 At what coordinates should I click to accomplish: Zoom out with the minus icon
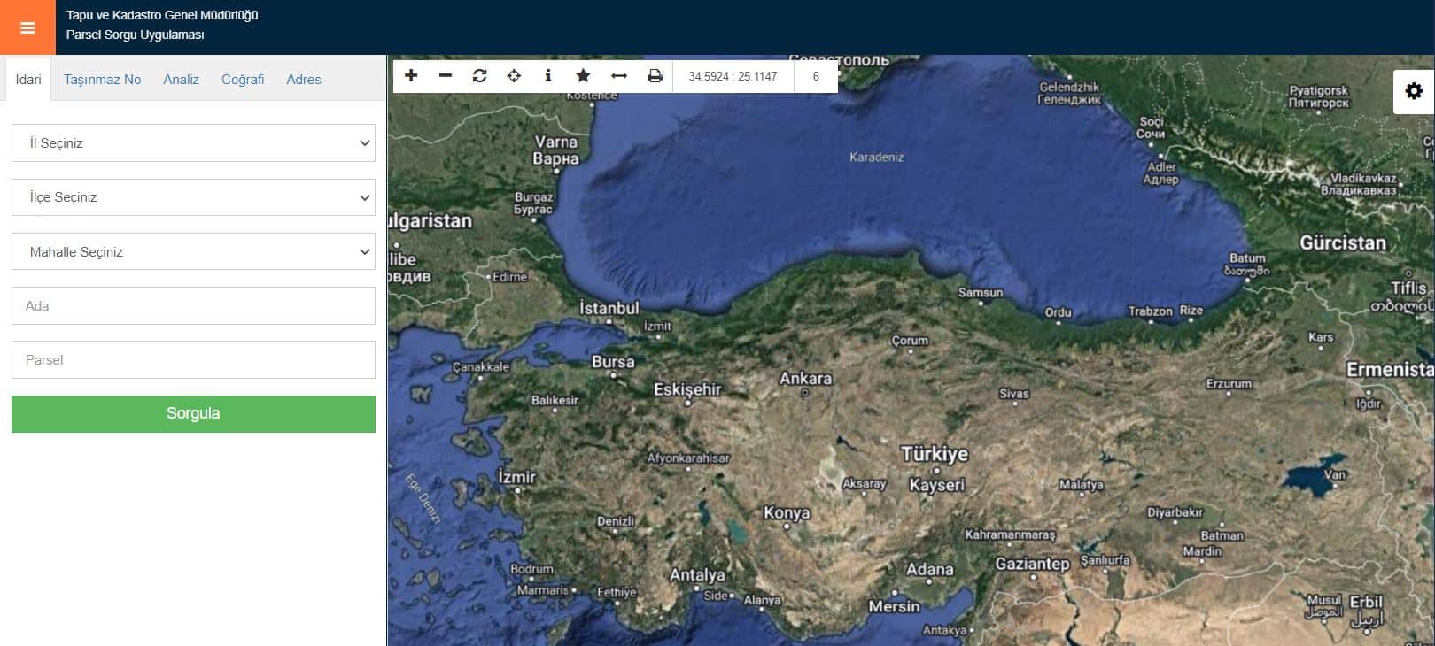click(446, 76)
